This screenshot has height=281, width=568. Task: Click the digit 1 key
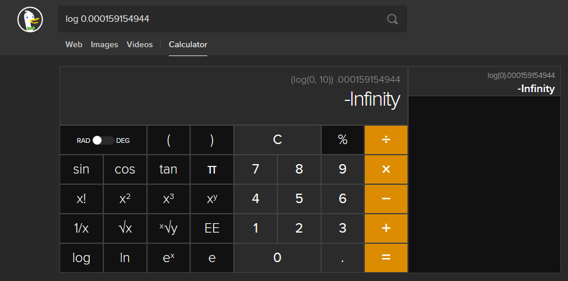(x=256, y=228)
